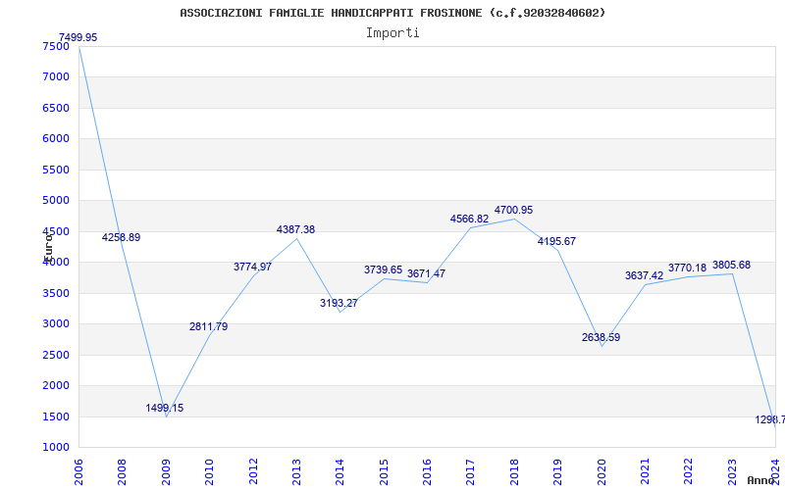
Task: Click the x-axis year 2013
Action: click(x=296, y=471)
